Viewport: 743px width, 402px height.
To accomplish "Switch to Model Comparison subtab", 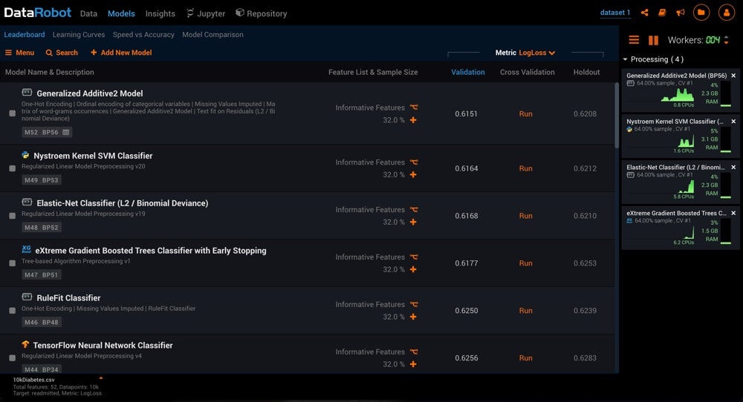I will [212, 35].
